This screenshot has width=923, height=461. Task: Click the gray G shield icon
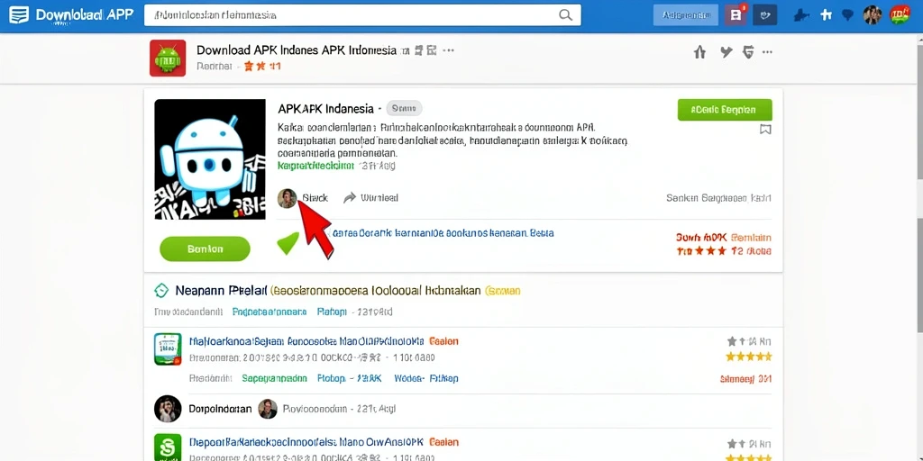click(749, 52)
